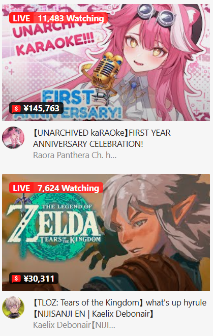The width and height of the screenshot is (213, 336).
Task: Click ¥145,763 superchat total badge
Action: click(x=36, y=108)
